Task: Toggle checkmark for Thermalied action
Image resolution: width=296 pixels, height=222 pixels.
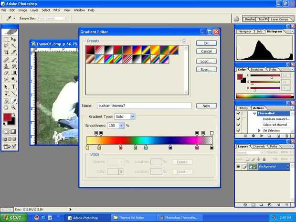Action: coord(238,113)
